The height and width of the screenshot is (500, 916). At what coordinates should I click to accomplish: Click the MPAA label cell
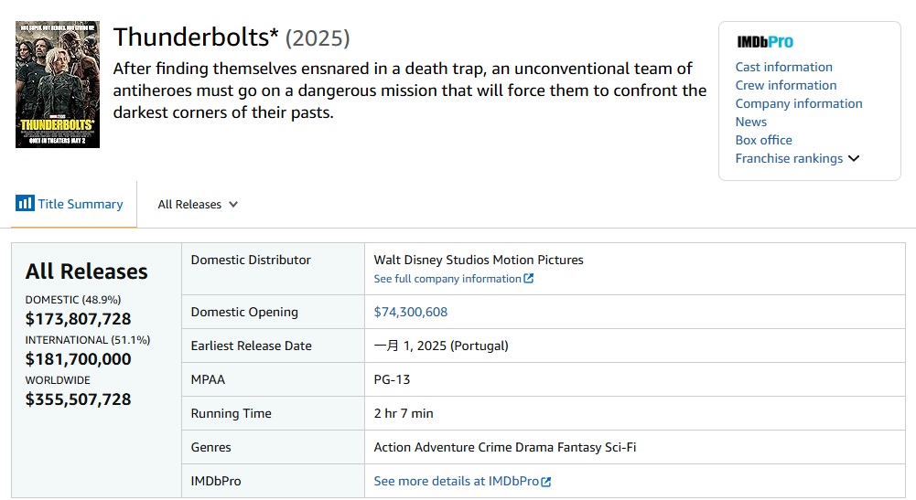(x=273, y=380)
